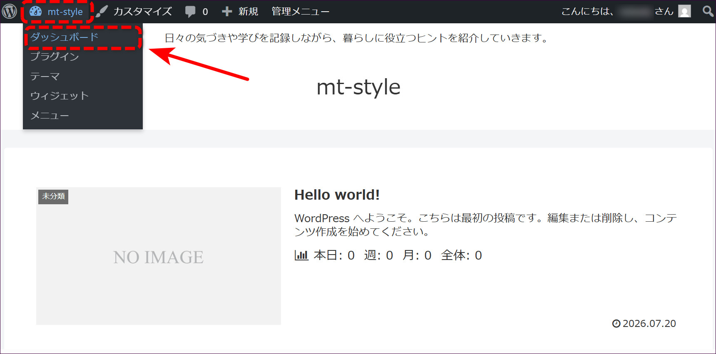
Task: Open the Hello world! post title
Action: pos(337,195)
